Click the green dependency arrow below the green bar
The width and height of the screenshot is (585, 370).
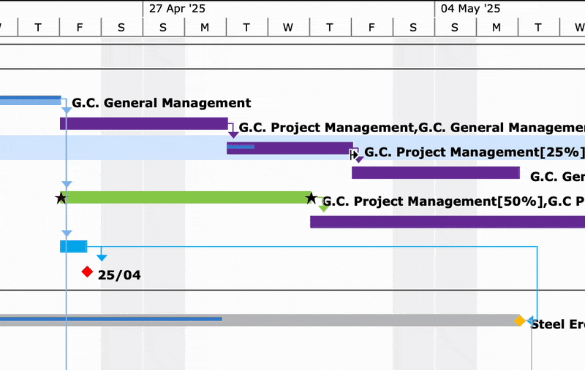pyautogui.click(x=323, y=209)
